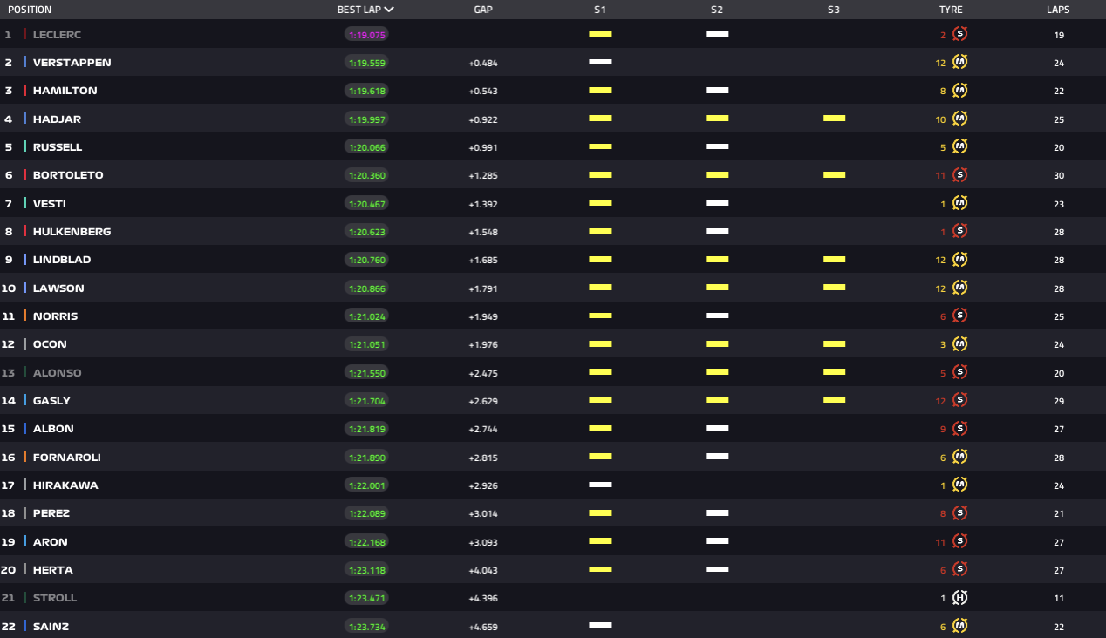Click Bortoleto's lap count 30

click(1059, 175)
